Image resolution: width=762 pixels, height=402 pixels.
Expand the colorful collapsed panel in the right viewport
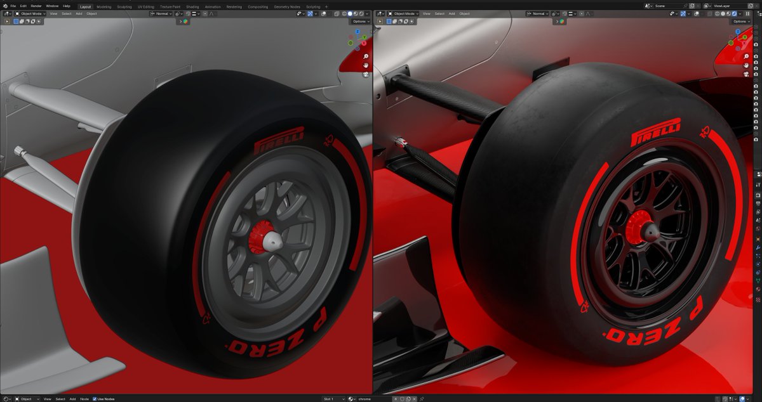click(560, 21)
